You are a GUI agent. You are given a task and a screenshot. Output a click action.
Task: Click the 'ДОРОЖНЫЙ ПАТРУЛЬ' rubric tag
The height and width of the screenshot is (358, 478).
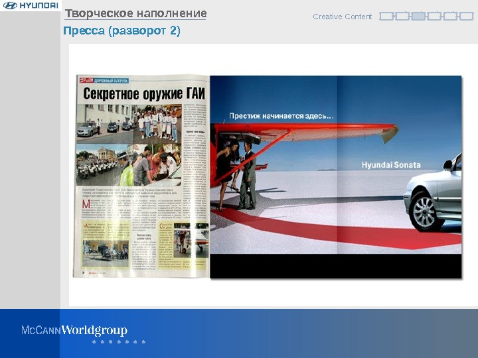pyautogui.click(x=111, y=81)
